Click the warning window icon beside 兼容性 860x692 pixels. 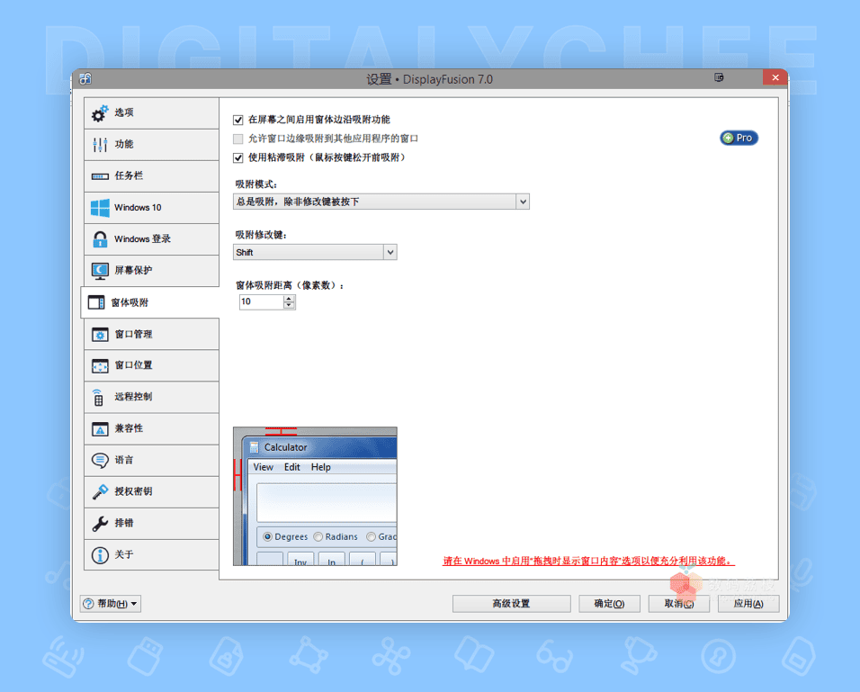pos(100,429)
